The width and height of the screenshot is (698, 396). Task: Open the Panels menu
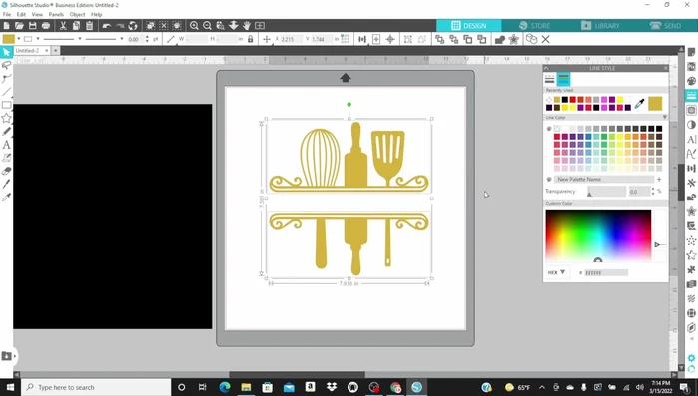tap(56, 15)
